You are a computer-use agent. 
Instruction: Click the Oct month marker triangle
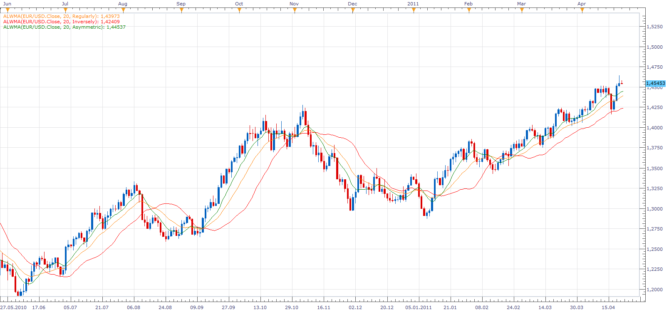pos(239,10)
